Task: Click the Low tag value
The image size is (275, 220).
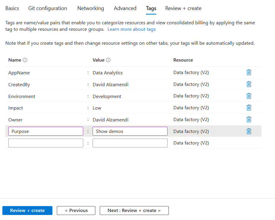Action: [97, 108]
